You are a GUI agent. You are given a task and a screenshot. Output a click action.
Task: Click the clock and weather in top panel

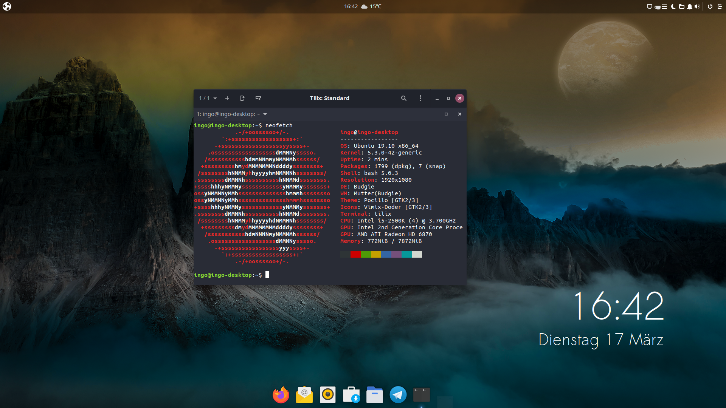(x=362, y=6)
